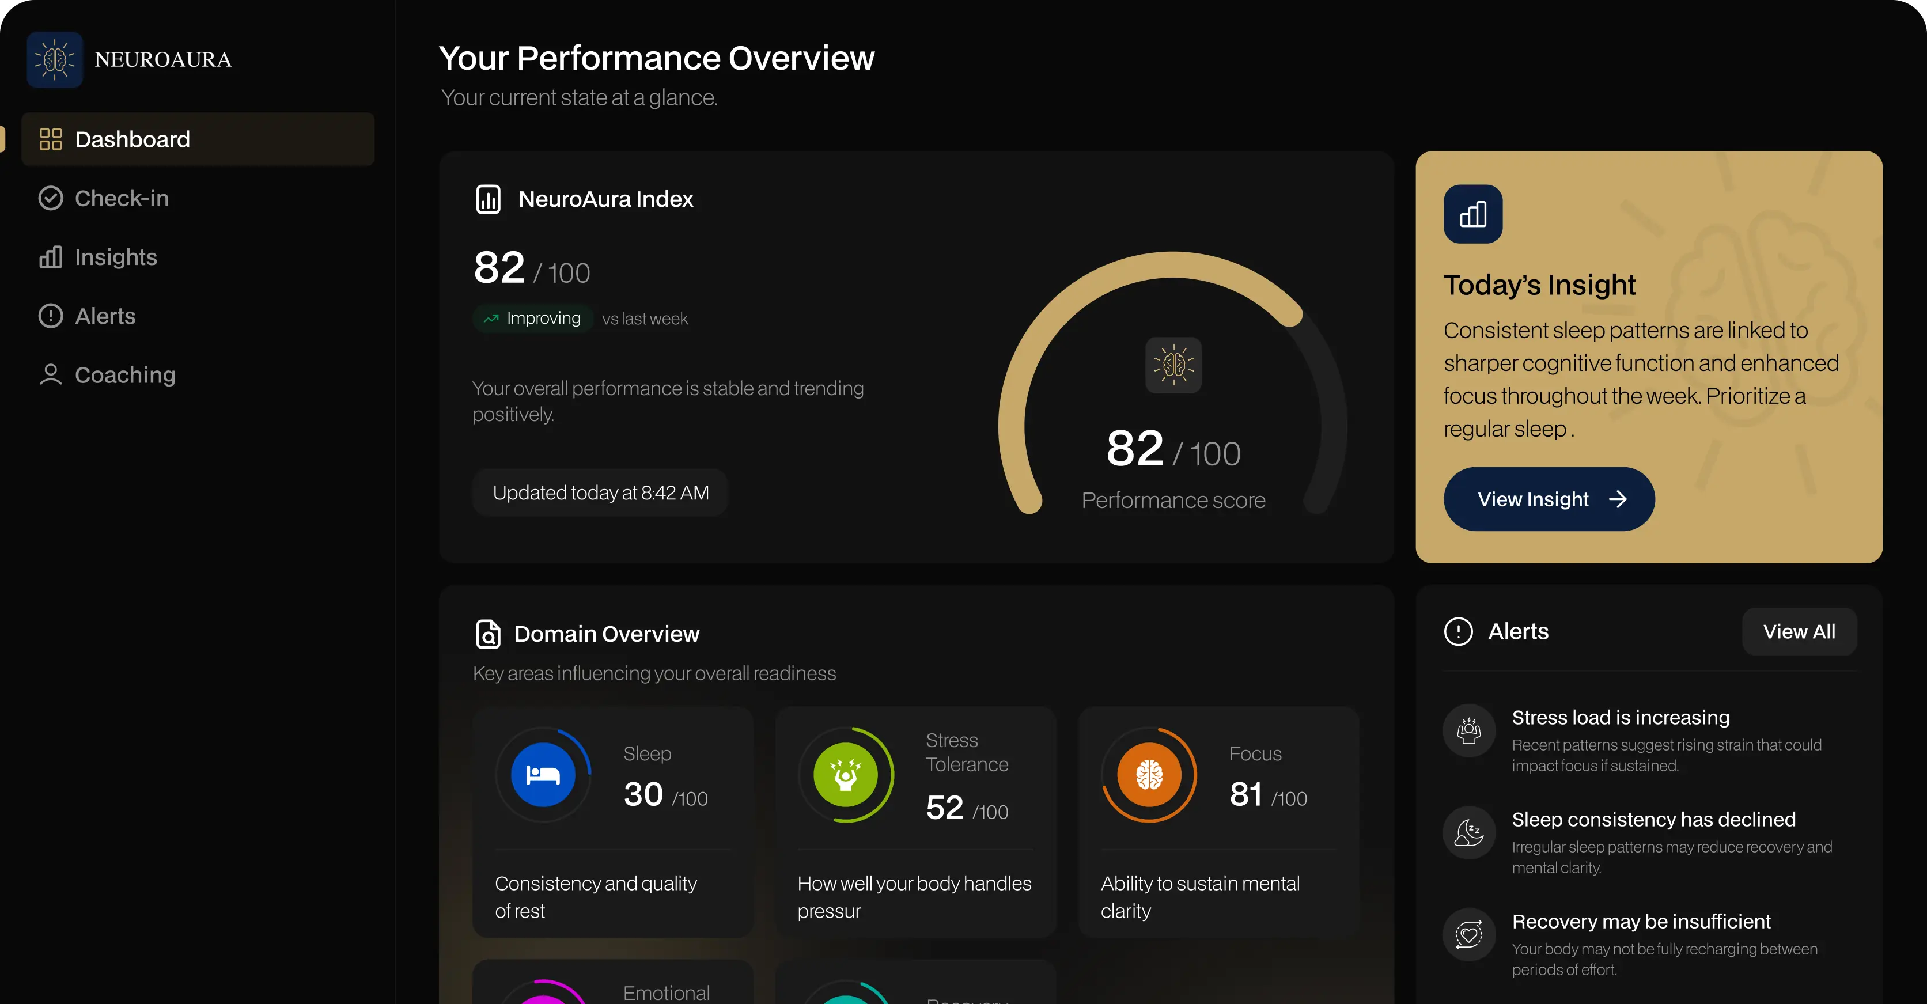Click the Updated today timestamp chip

600,491
